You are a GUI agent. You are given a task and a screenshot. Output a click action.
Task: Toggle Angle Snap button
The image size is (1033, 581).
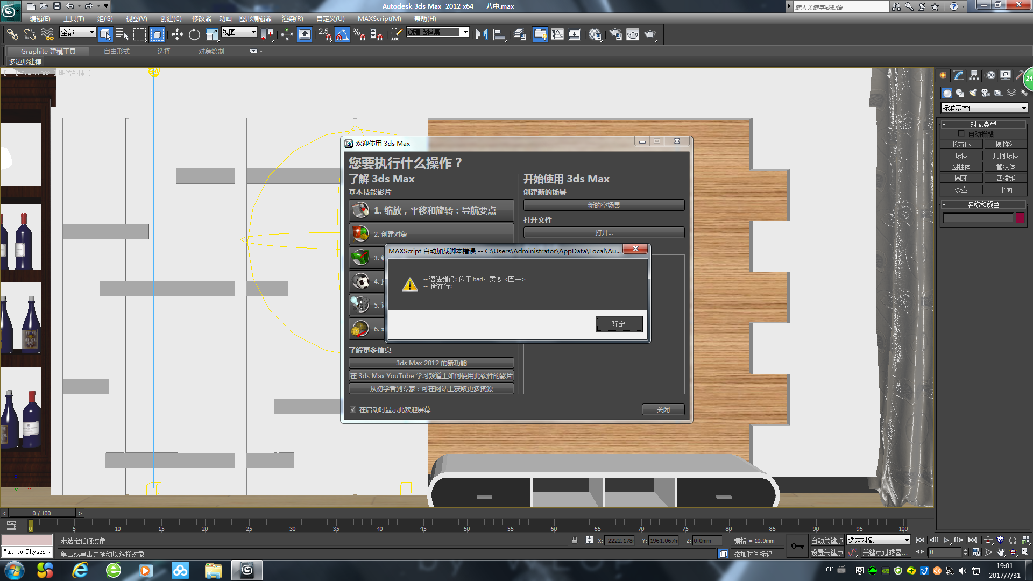342,34
